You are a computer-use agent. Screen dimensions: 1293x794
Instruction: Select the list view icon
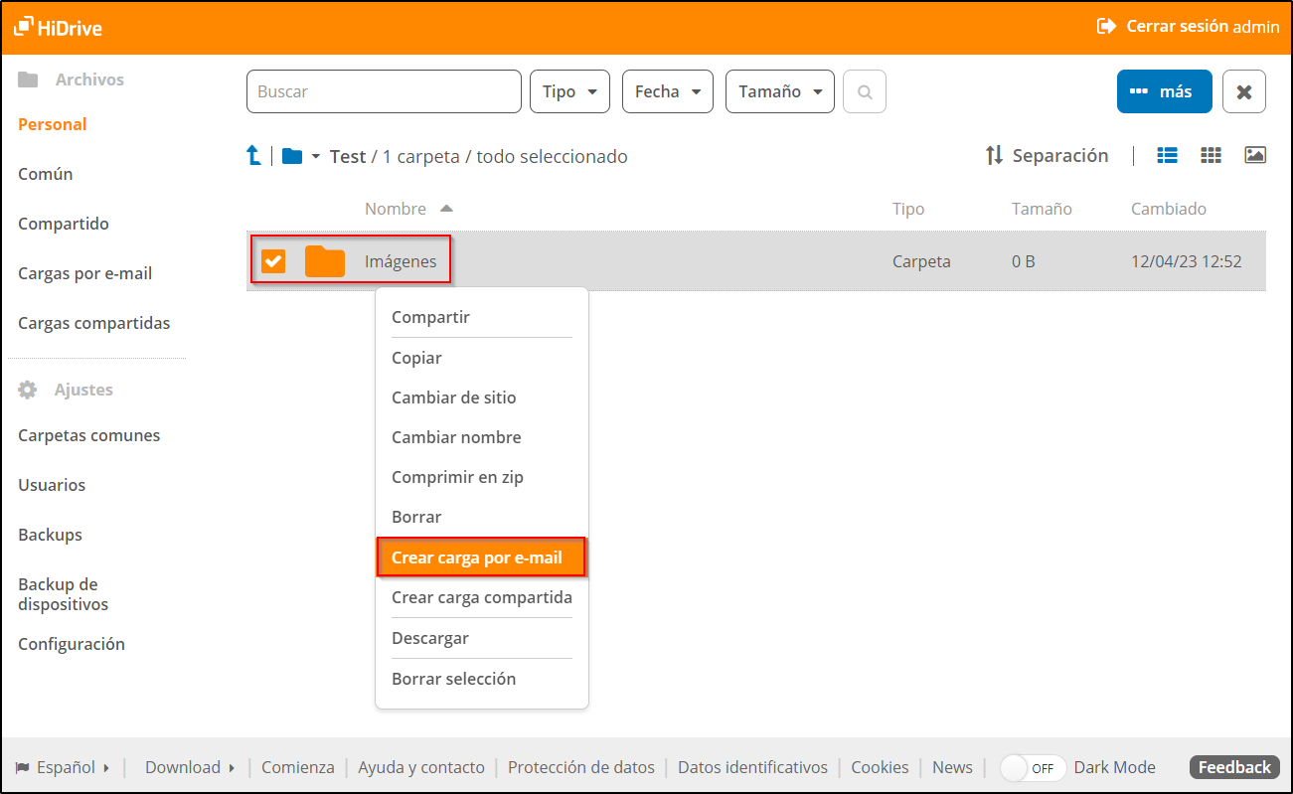(x=1167, y=155)
